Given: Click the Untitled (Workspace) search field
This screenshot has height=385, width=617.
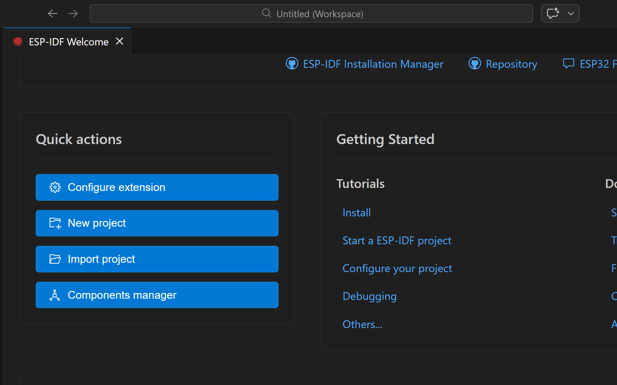Looking at the screenshot, I should (x=311, y=14).
